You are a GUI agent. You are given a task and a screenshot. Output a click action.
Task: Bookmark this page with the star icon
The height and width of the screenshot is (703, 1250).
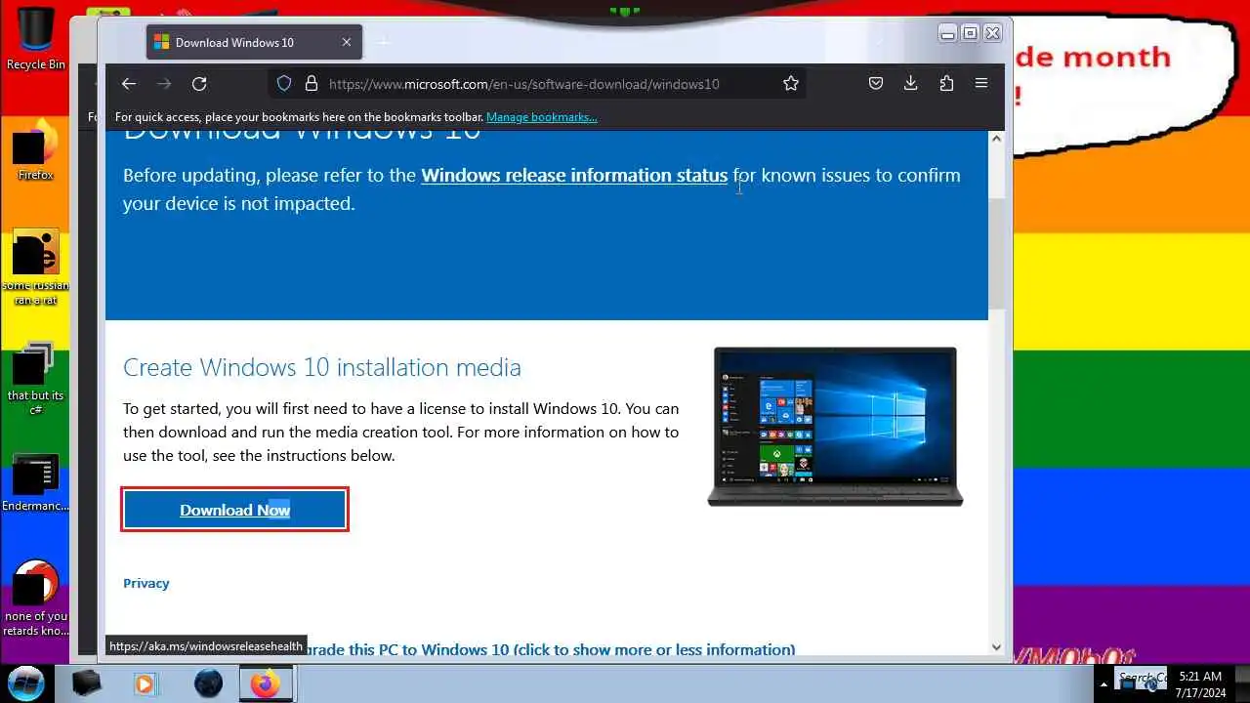point(791,84)
